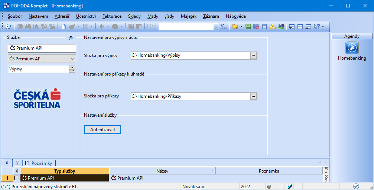This screenshot has height=190, width=374.
Task: Click the table window layout icon
Action: [300, 27]
